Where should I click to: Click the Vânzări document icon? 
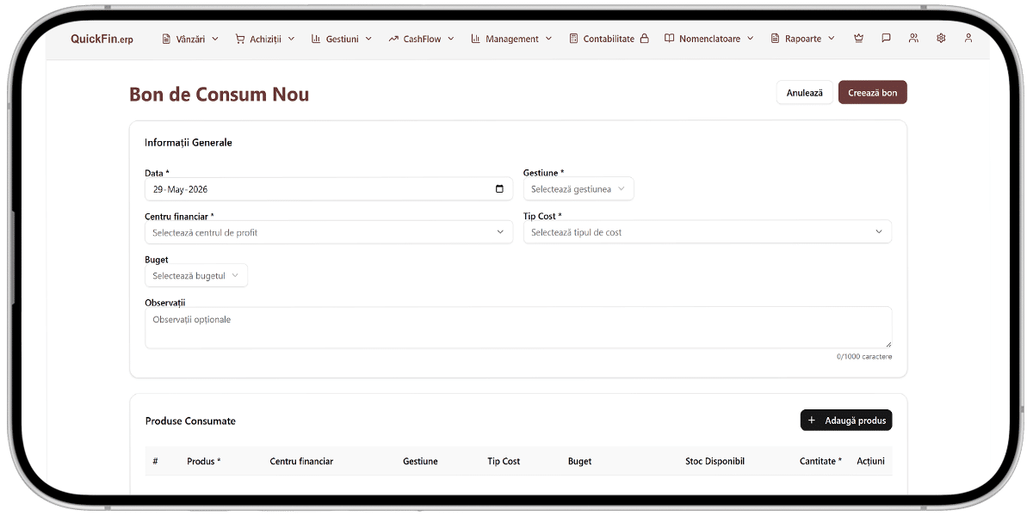(166, 39)
